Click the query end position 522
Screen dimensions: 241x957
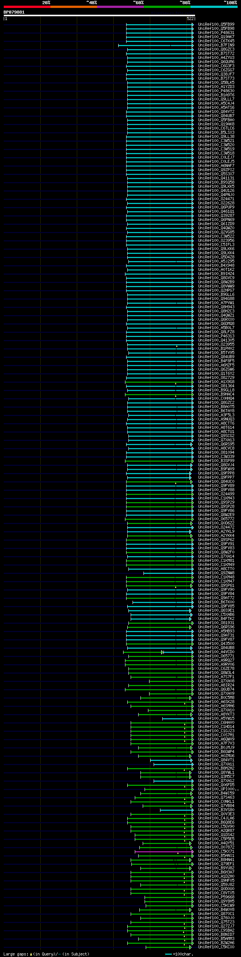tap(190, 19)
